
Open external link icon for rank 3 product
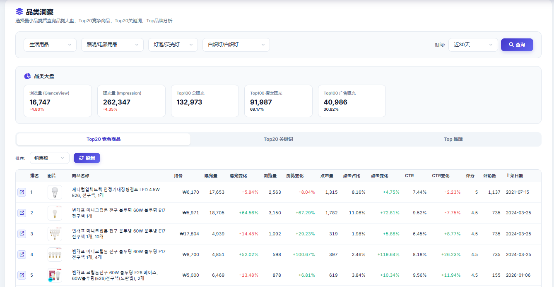click(22, 234)
